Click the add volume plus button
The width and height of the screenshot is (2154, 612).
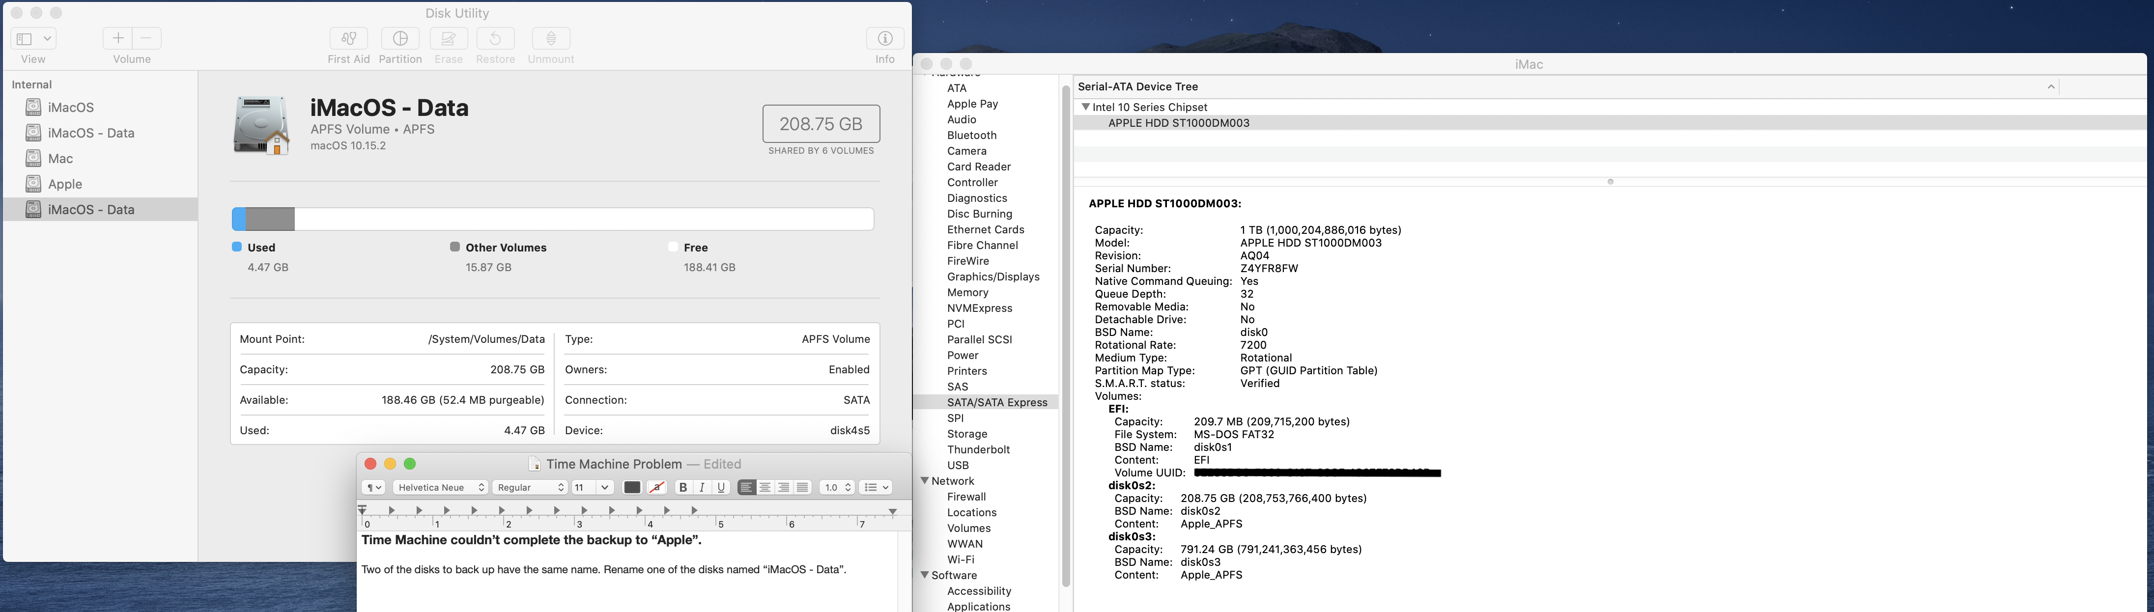[118, 38]
